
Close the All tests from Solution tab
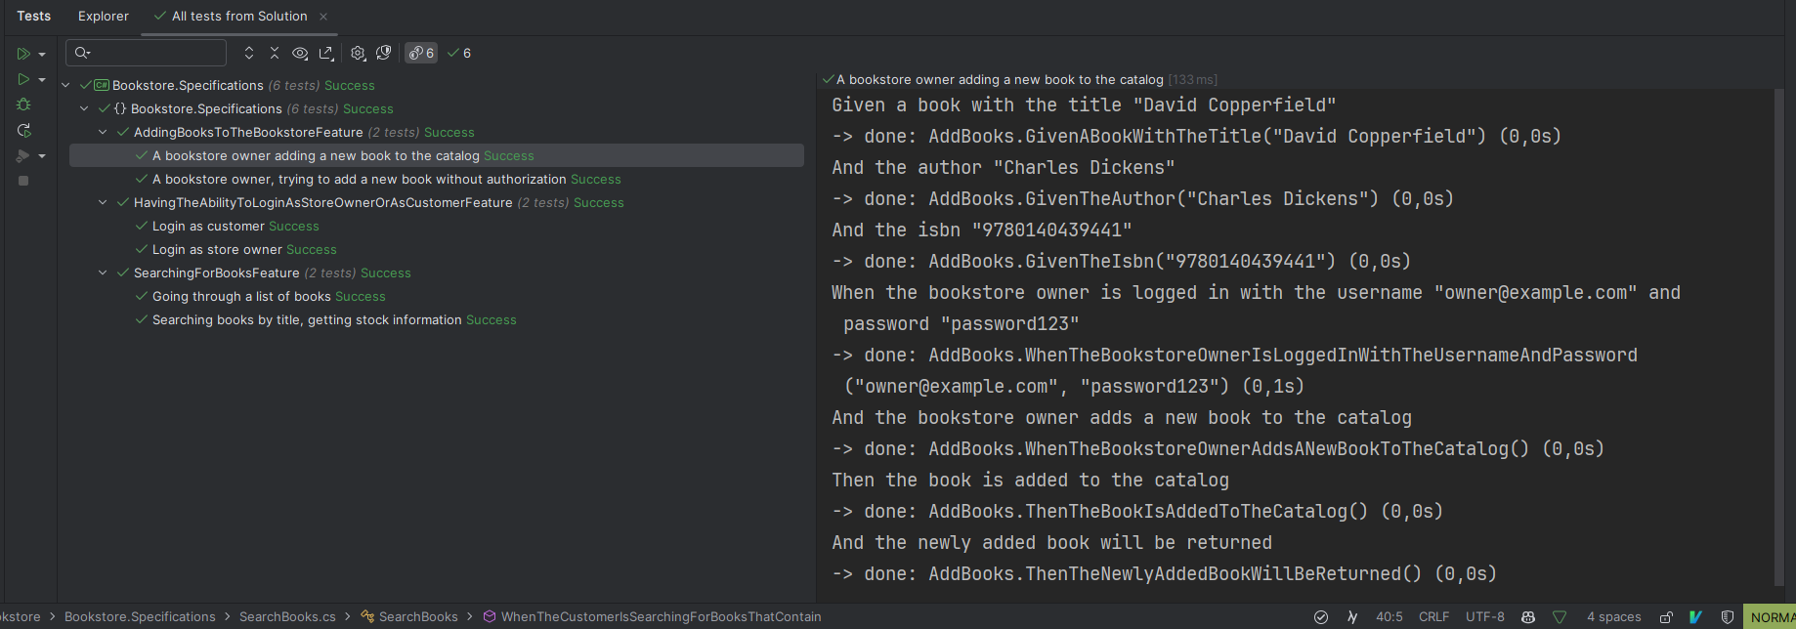click(x=323, y=17)
